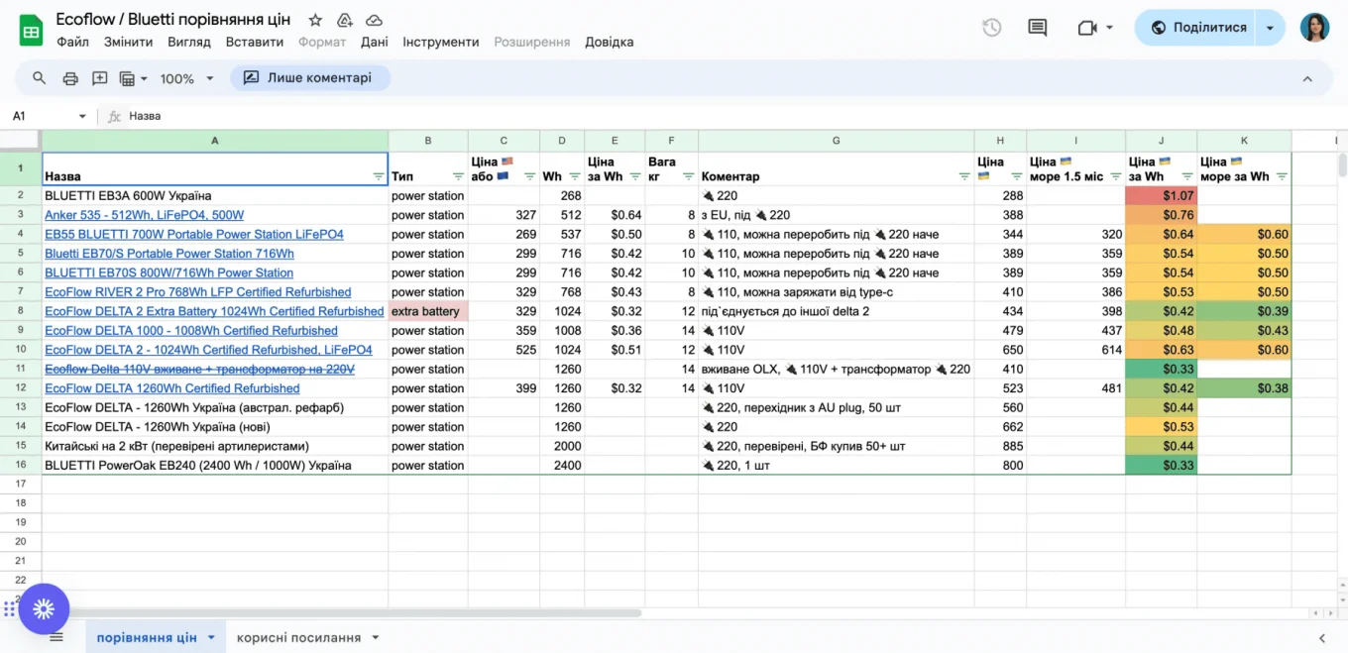Toggle the filter on Назва column
This screenshot has width=1348, height=653.
(x=378, y=176)
